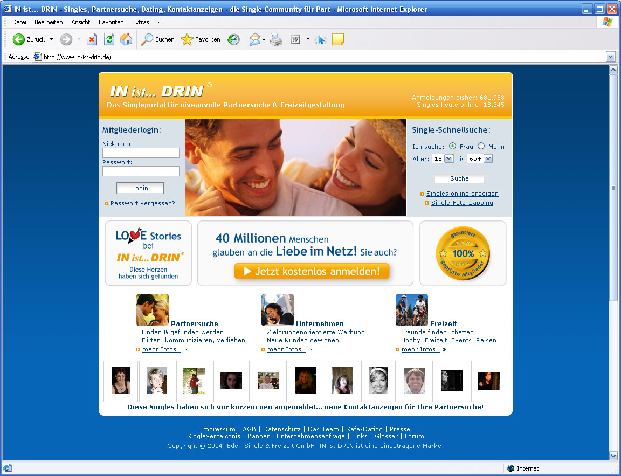Click the Windows flag logo
621x476 pixels.
pyautogui.click(x=607, y=22)
